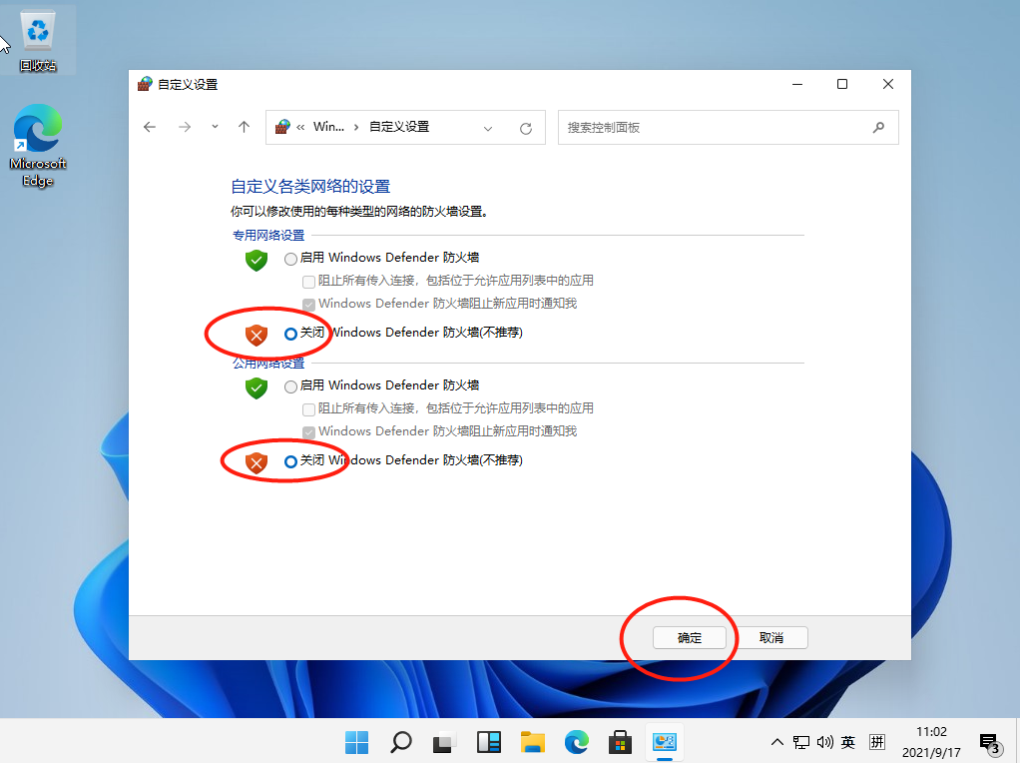This screenshot has height=763, width=1020.
Task: Open File Explorer from taskbar
Action: (532, 742)
